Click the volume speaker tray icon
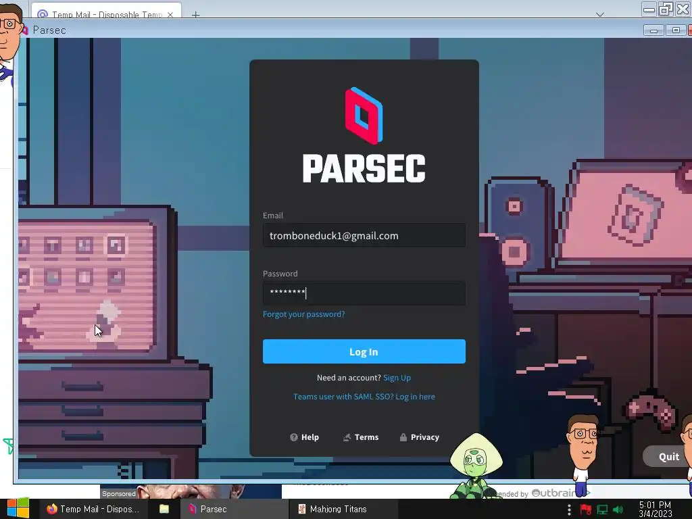The height and width of the screenshot is (519, 692). (618, 510)
